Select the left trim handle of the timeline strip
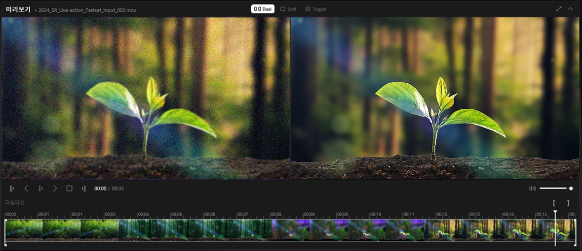Viewport: 582px width, 251px height. tap(5, 232)
